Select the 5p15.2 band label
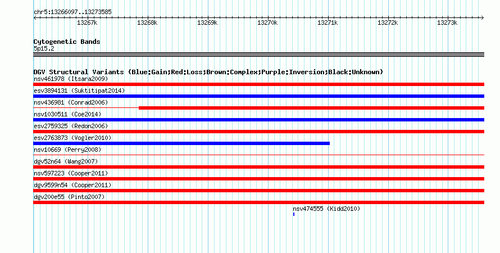The width and height of the screenshot is (500, 253). (x=44, y=48)
